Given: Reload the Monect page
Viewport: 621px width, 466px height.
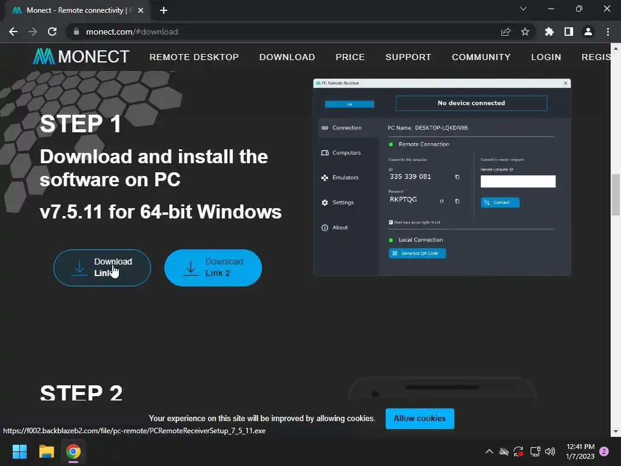Looking at the screenshot, I should [52, 32].
